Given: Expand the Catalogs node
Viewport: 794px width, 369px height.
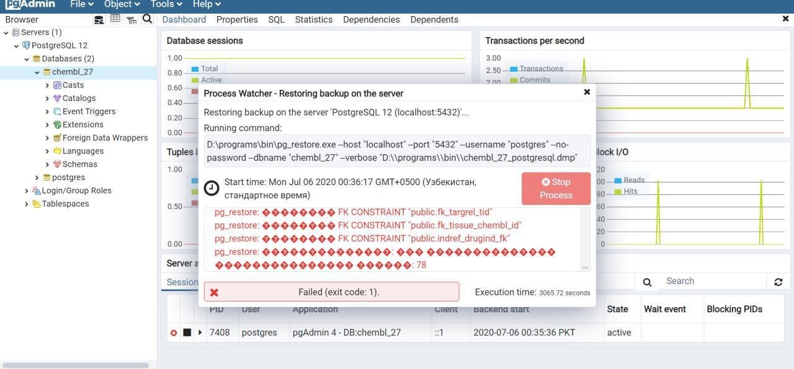Looking at the screenshot, I should (x=47, y=98).
